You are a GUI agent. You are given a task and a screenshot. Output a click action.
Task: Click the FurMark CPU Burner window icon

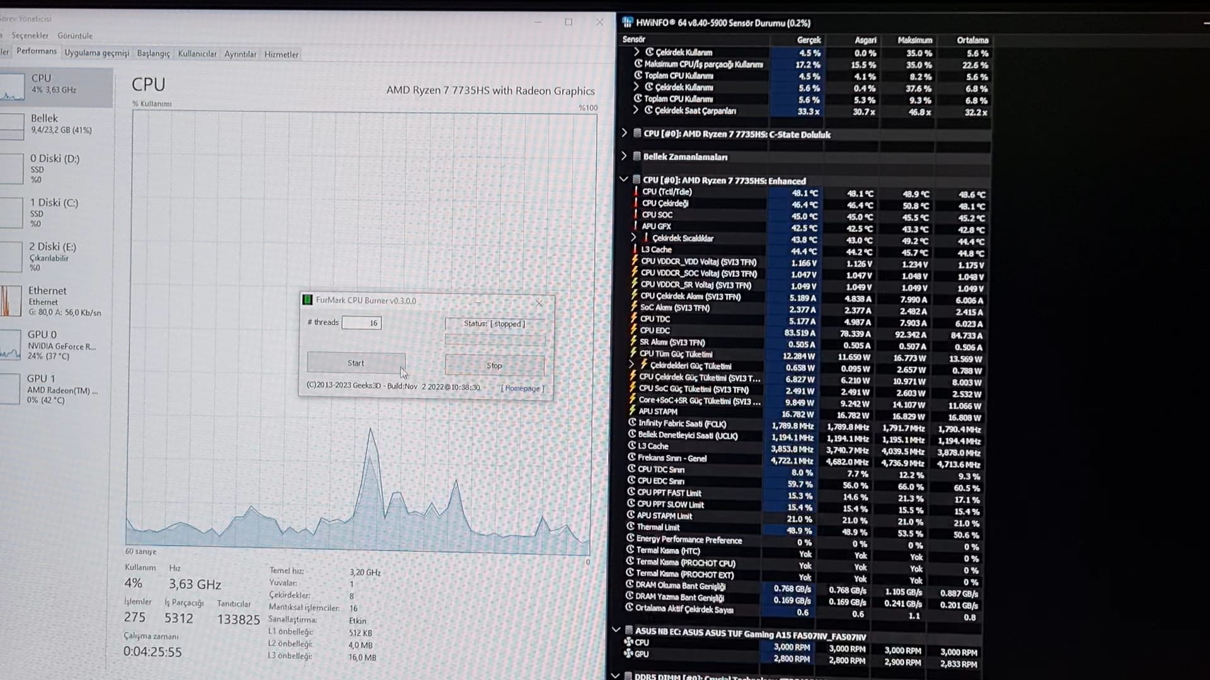click(x=308, y=300)
